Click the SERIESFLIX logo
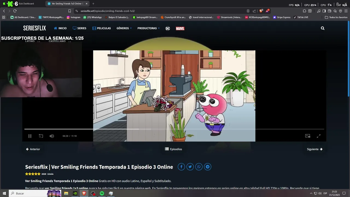Image resolution: width=350 pixels, height=197 pixels. [x=34, y=28]
